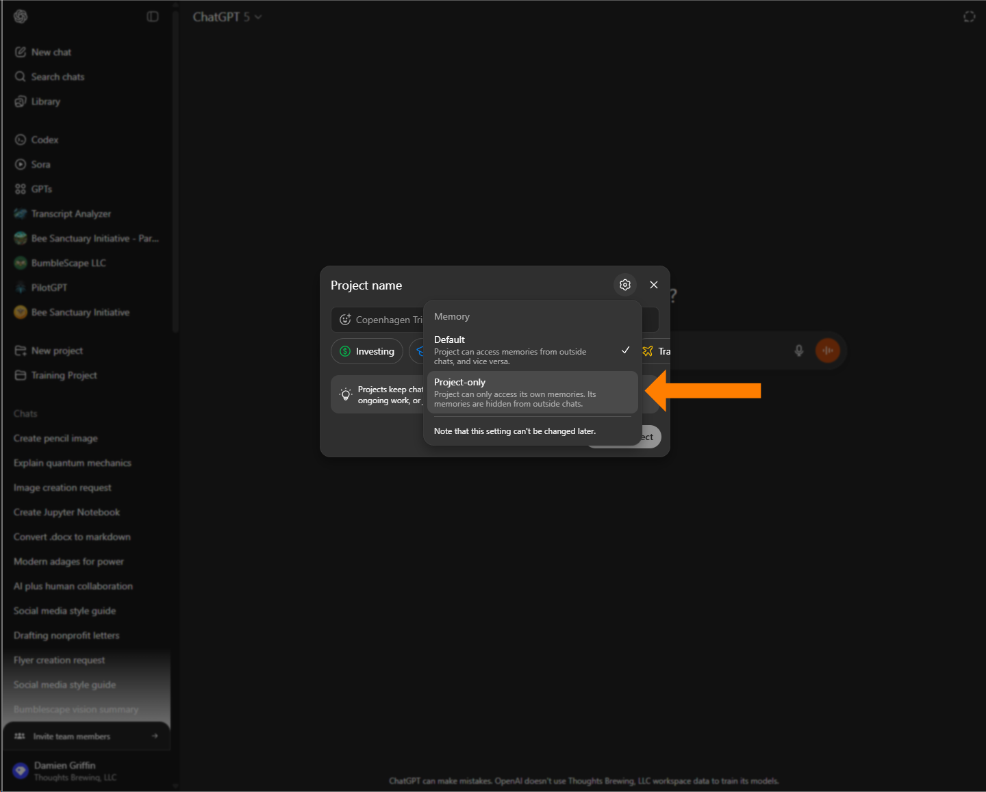
Task: Open the ChatGPT 5 model dropdown
Action: 227,16
